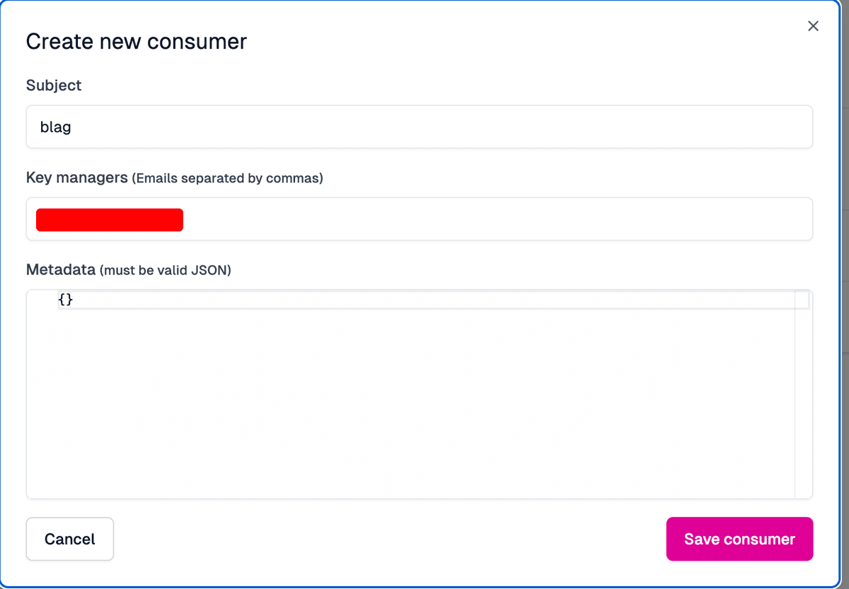This screenshot has height=589, width=849.
Task: Click the pink Save consumer button
Action: pyautogui.click(x=739, y=539)
